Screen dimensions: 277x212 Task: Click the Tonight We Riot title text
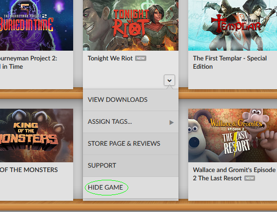pyautogui.click(x=110, y=58)
